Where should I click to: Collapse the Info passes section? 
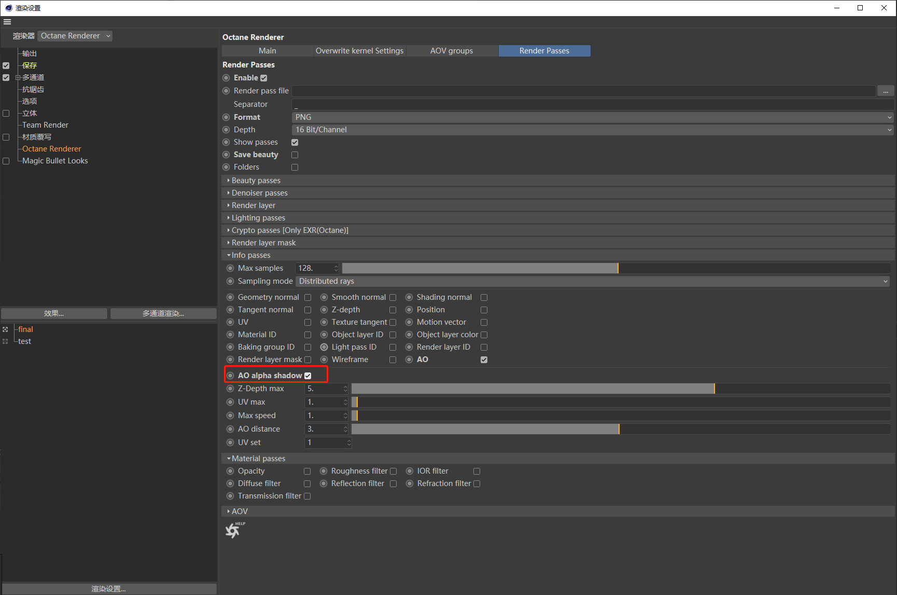click(x=558, y=255)
